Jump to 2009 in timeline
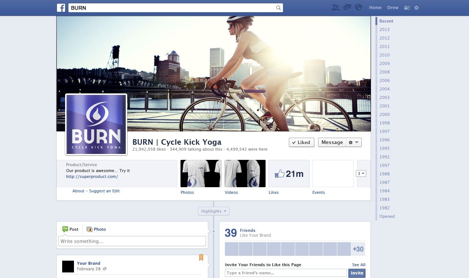 point(384,64)
